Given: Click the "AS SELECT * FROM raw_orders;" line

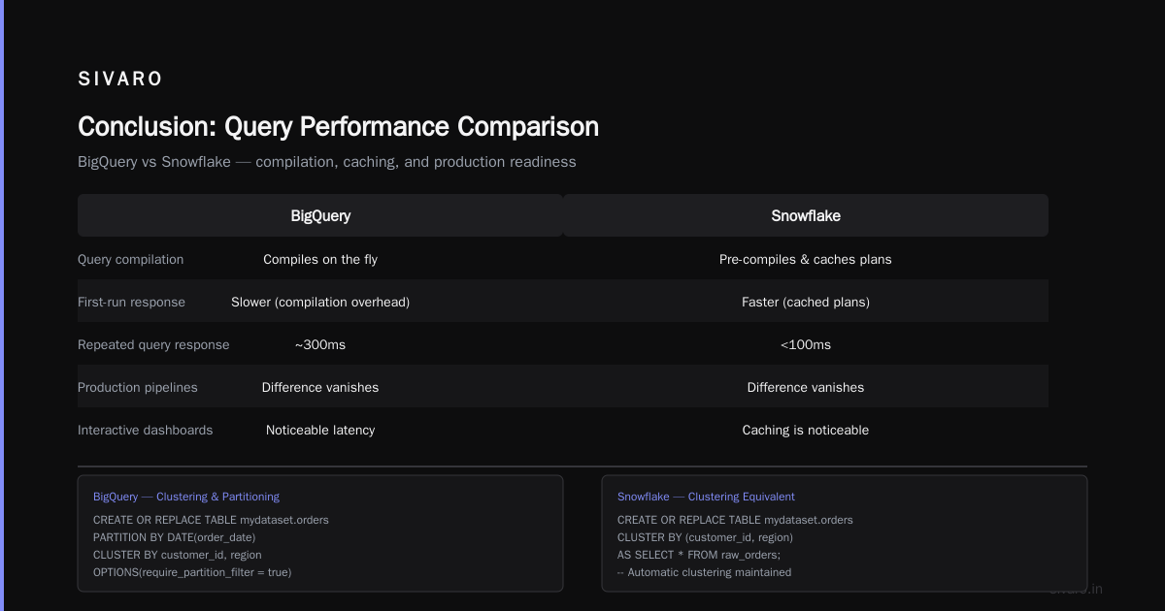Looking at the screenshot, I should coord(699,555).
